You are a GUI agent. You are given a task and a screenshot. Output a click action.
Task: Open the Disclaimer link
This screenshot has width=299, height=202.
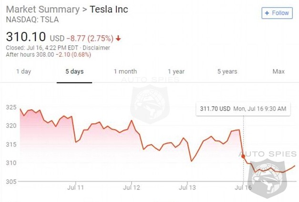pos(97,48)
